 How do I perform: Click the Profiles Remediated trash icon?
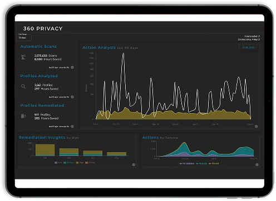23,116
